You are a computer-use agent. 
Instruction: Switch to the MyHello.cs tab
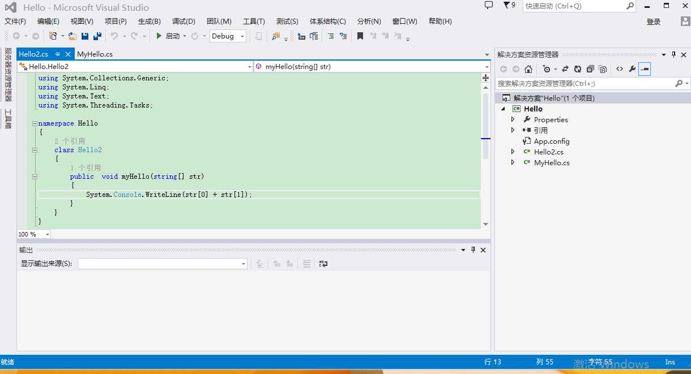pyautogui.click(x=95, y=54)
